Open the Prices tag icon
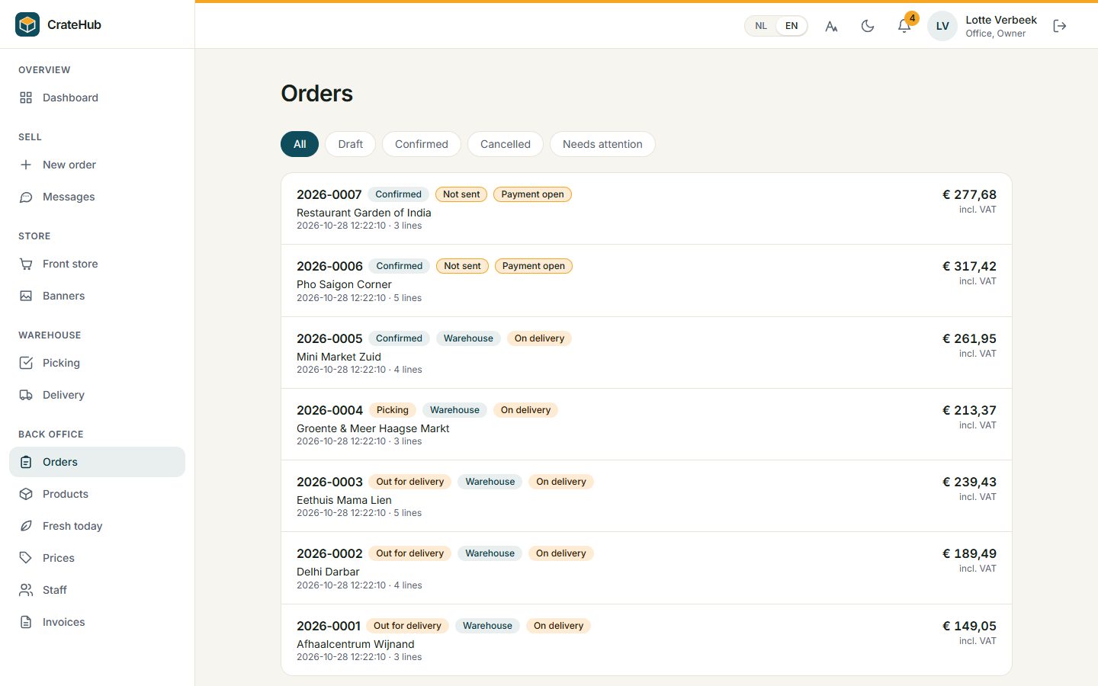 26,558
